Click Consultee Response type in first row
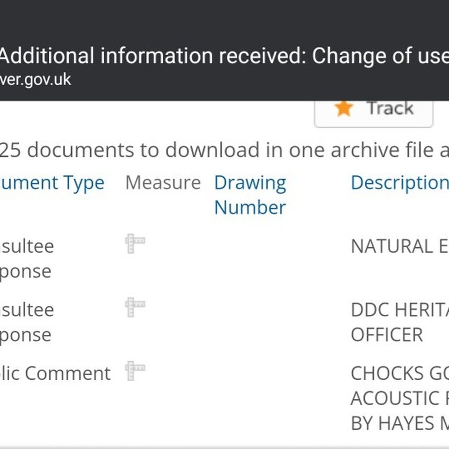 pyautogui.click(x=27, y=259)
